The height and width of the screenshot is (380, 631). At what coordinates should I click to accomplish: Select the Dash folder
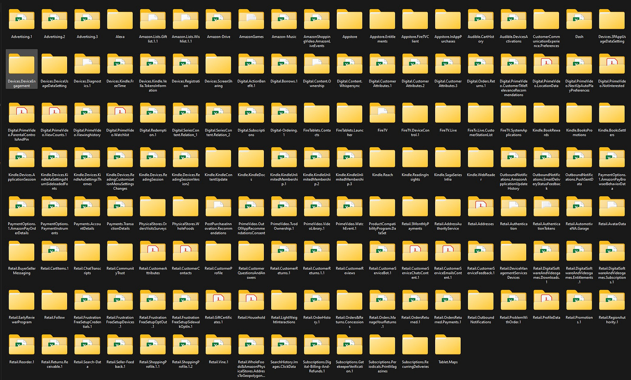point(579,20)
